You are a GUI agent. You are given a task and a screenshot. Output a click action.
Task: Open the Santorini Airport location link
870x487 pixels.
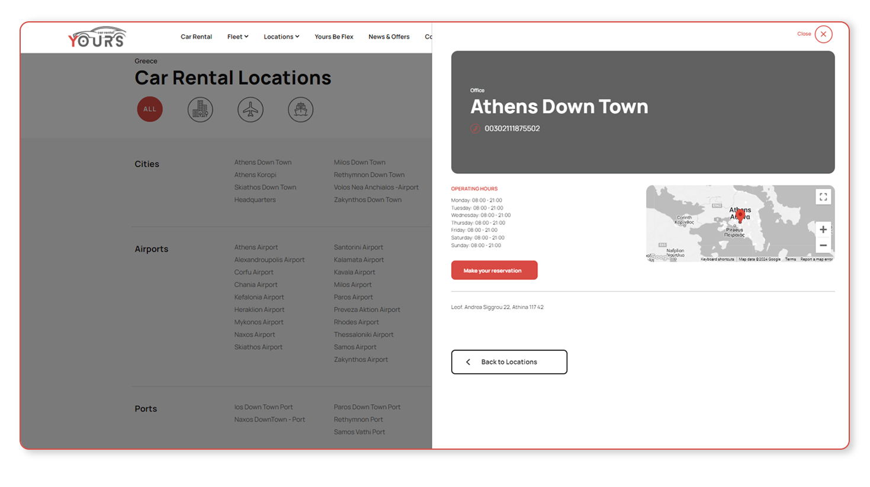[358, 247]
